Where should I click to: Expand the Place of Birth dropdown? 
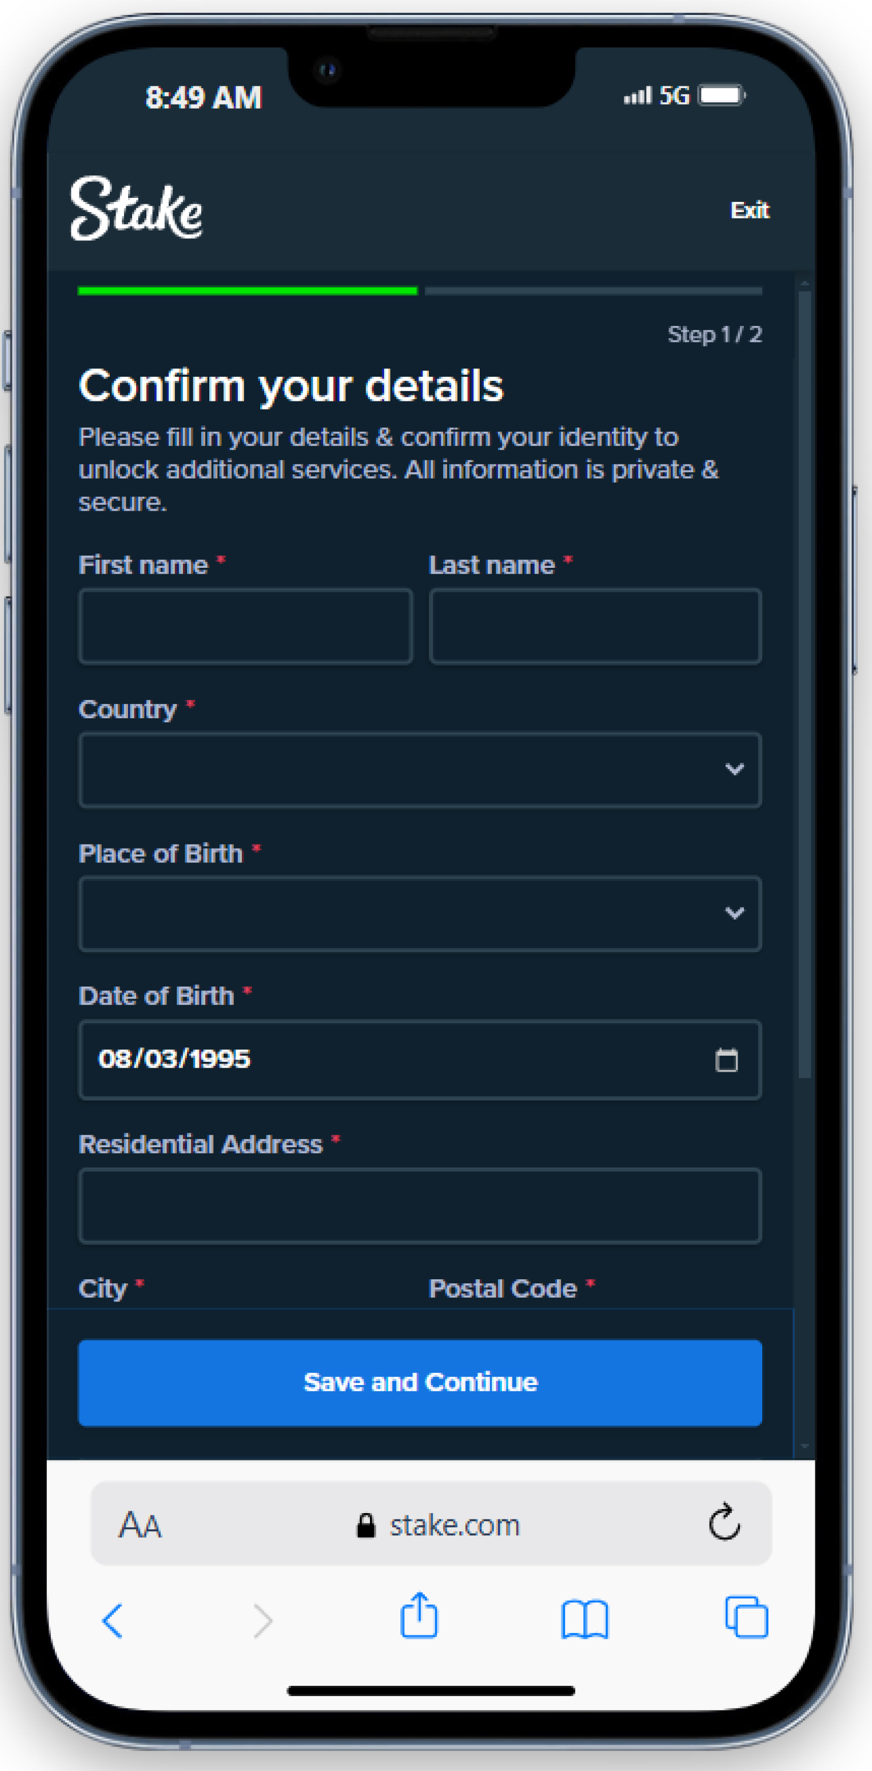pos(420,913)
